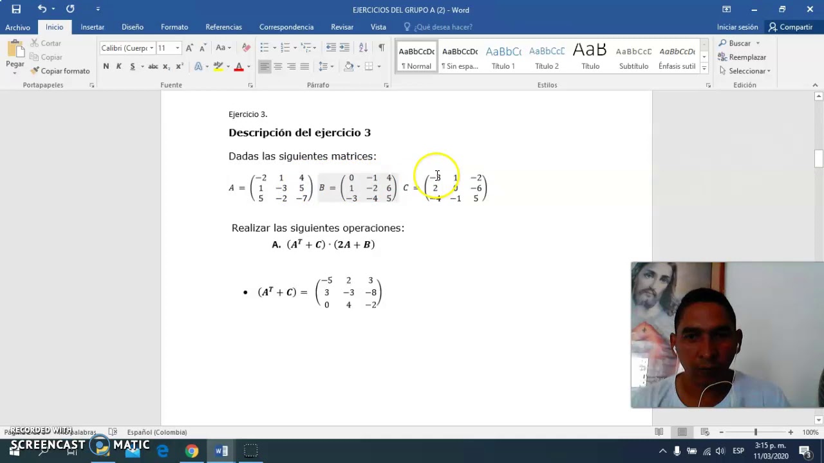Toggle italic with the K button
Image resolution: width=824 pixels, height=463 pixels.
tap(118, 66)
